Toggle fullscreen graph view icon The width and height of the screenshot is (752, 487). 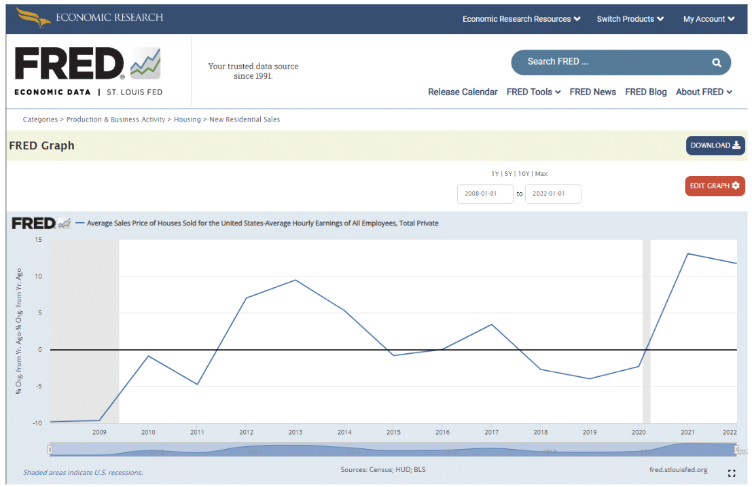732,473
